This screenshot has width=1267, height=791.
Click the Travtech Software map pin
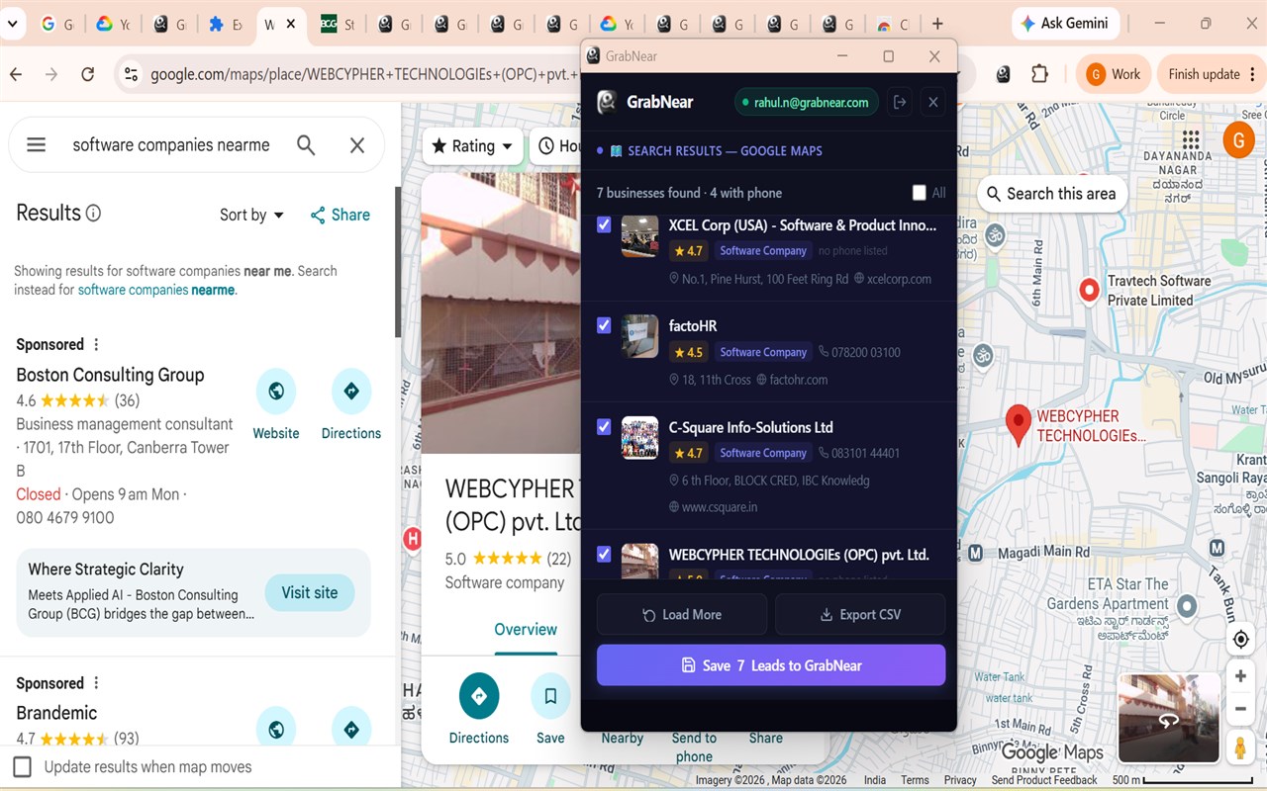pyautogui.click(x=1089, y=290)
